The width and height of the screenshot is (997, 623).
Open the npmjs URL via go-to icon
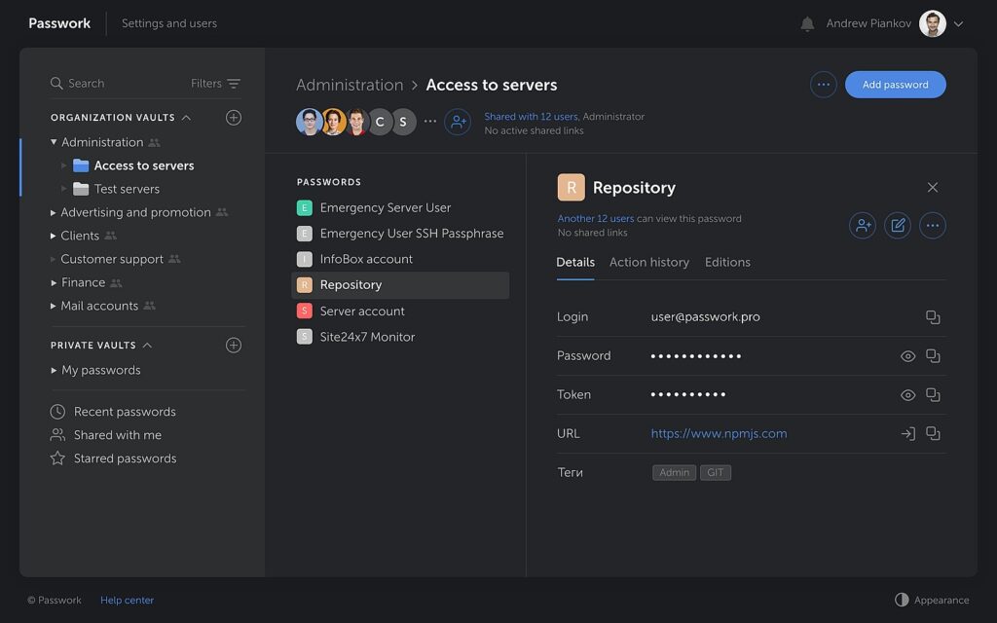click(907, 434)
